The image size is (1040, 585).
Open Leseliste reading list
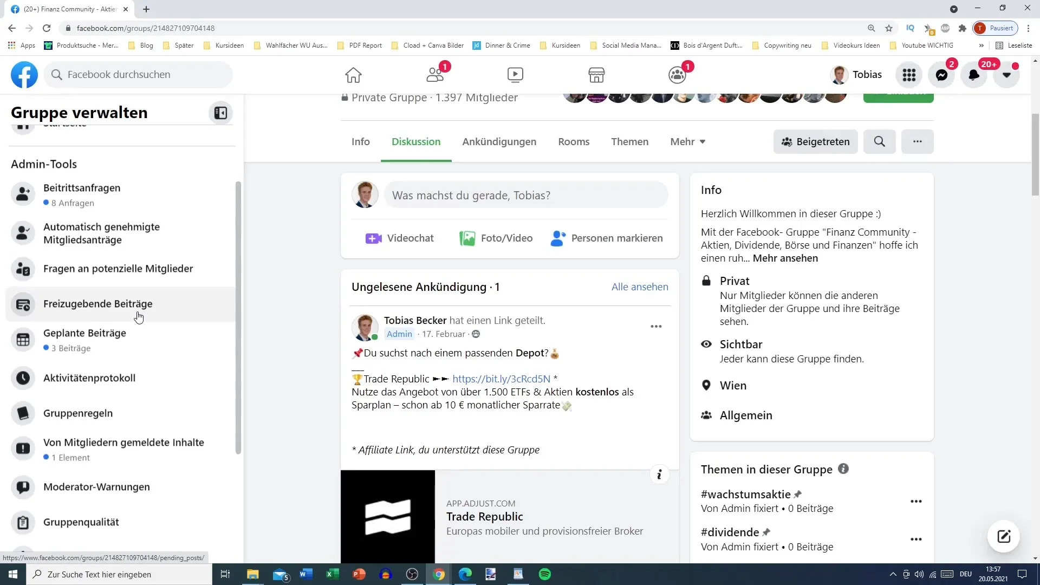tap(1014, 45)
